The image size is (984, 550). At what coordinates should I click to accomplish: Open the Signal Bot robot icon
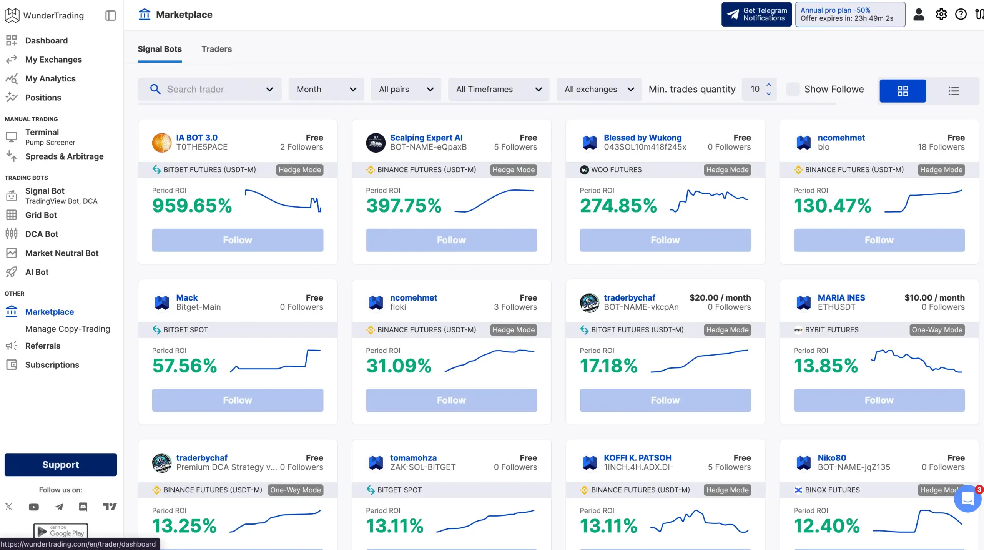point(12,196)
